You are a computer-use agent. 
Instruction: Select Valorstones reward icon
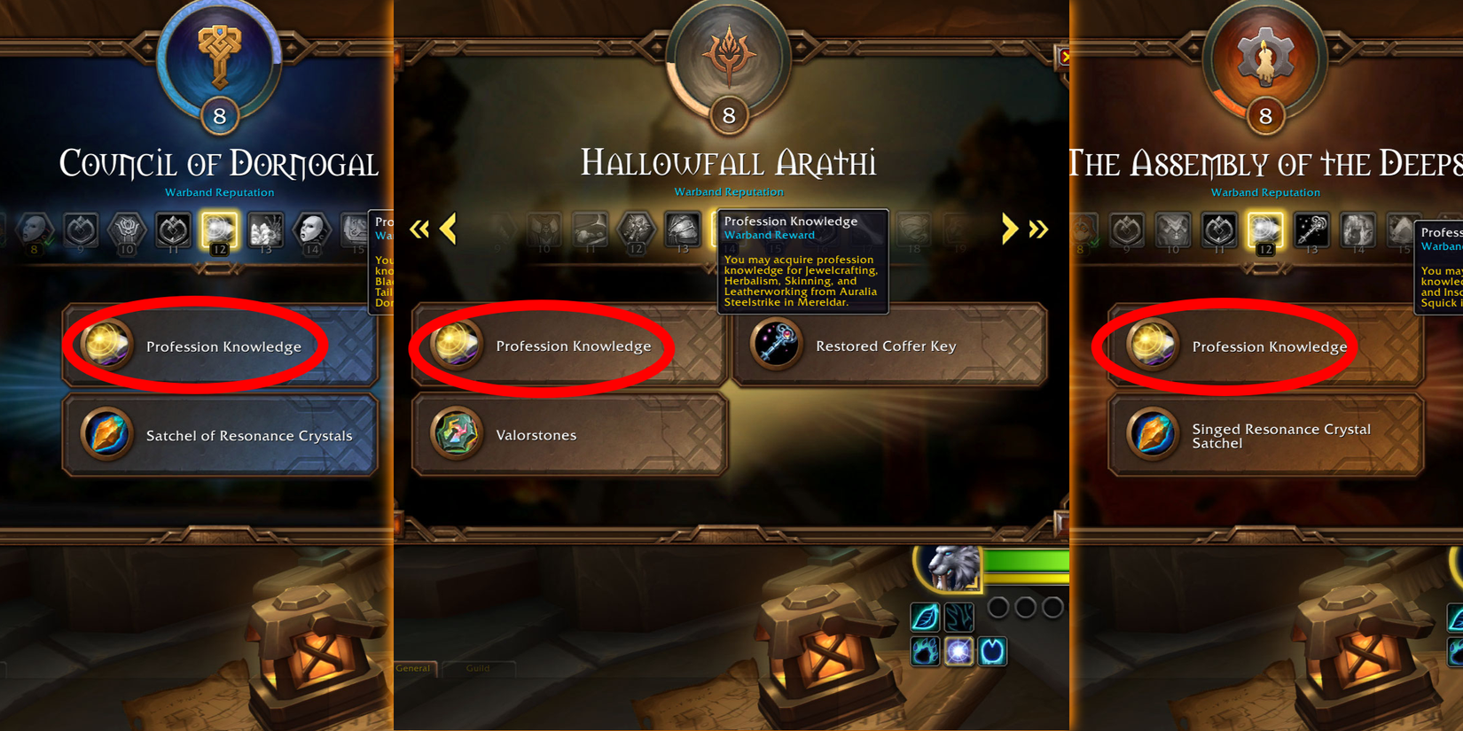[457, 433]
